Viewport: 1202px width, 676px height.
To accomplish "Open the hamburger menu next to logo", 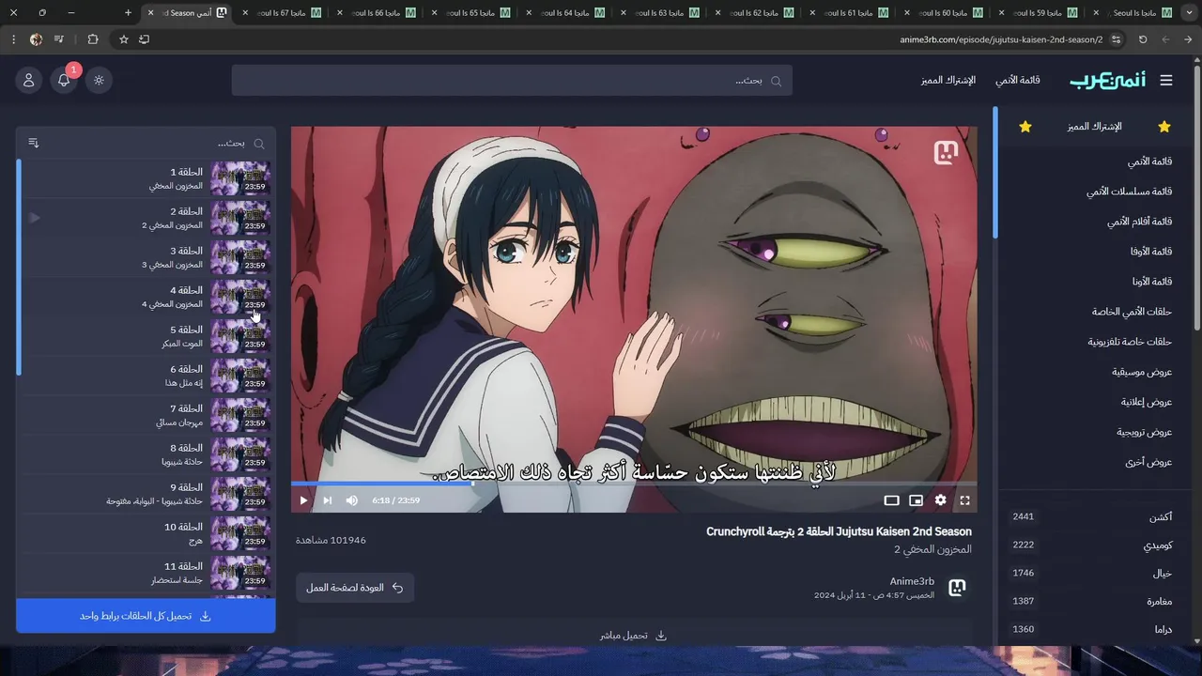I will point(1166,81).
